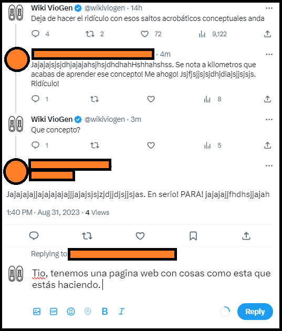Image resolution: width=282 pixels, height=331 pixels.
Task: Like the 'Que concepto?' tweet
Action: pos(151,145)
